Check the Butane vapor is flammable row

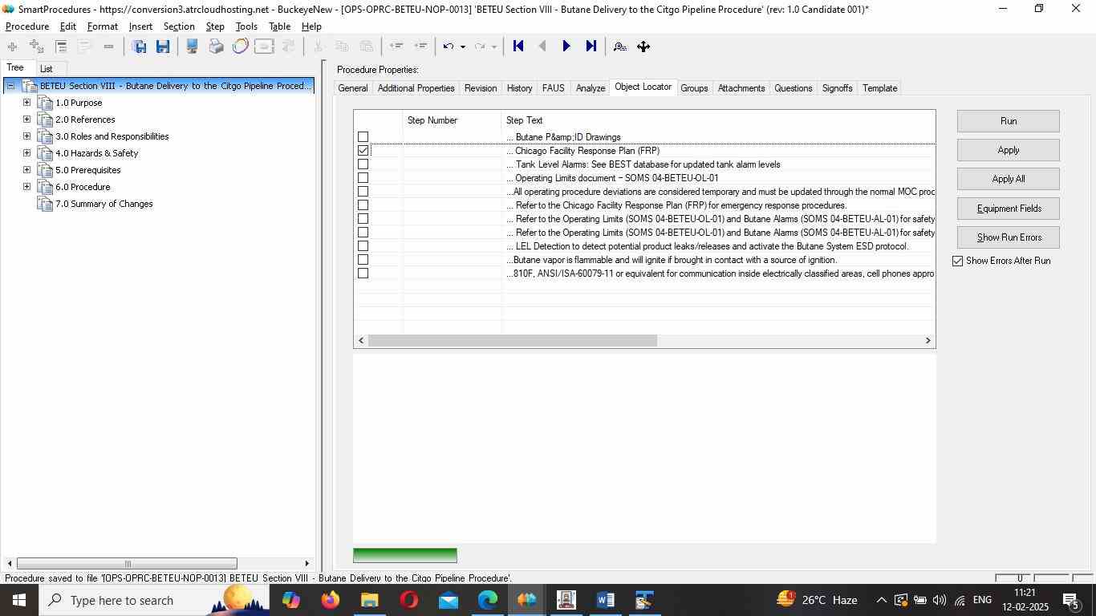pyautogui.click(x=363, y=260)
